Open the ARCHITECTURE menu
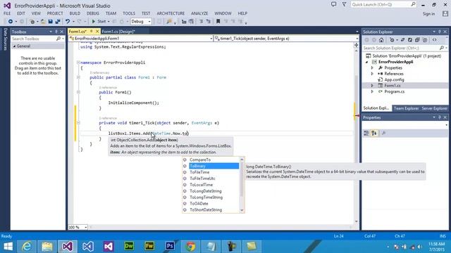 point(171,13)
